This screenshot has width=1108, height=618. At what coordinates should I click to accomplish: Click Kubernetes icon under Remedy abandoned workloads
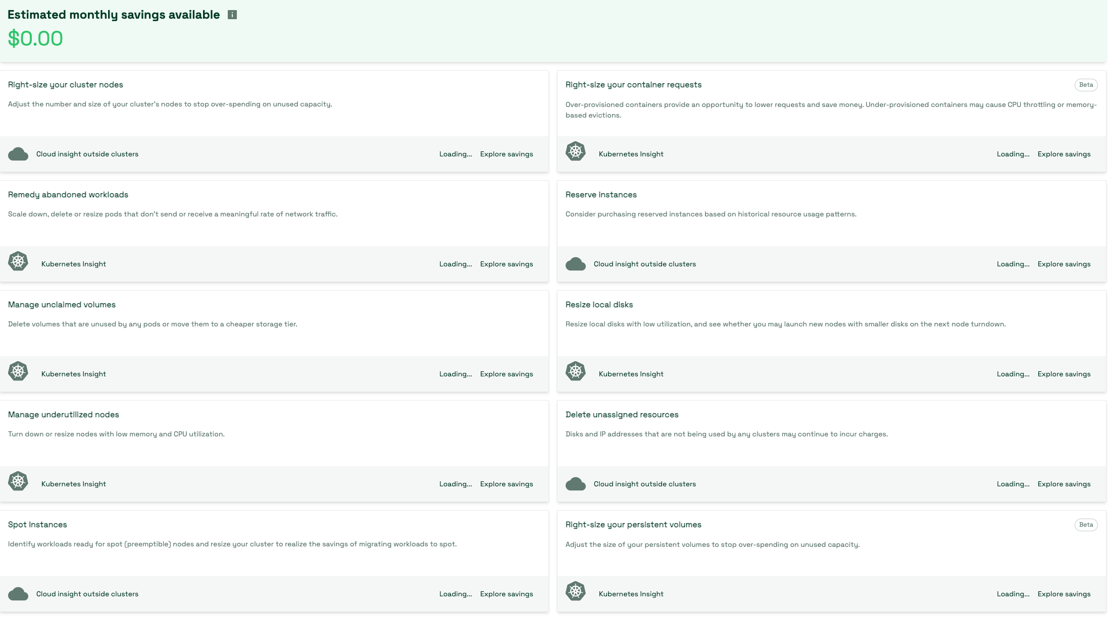[x=18, y=261]
